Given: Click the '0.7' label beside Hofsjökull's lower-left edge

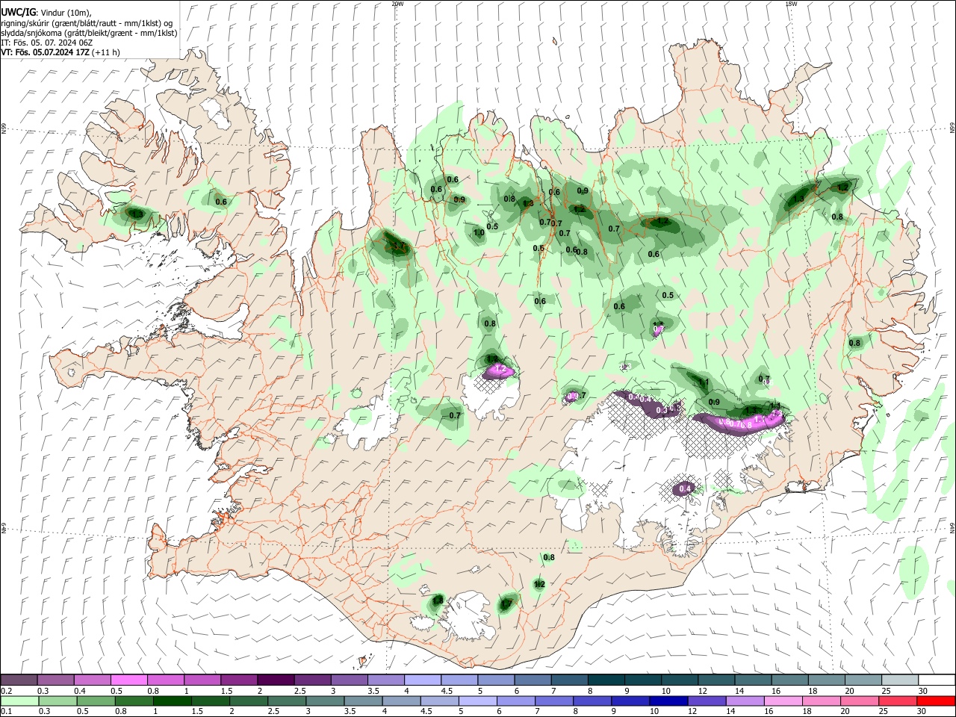Looking at the screenshot, I should tap(455, 415).
